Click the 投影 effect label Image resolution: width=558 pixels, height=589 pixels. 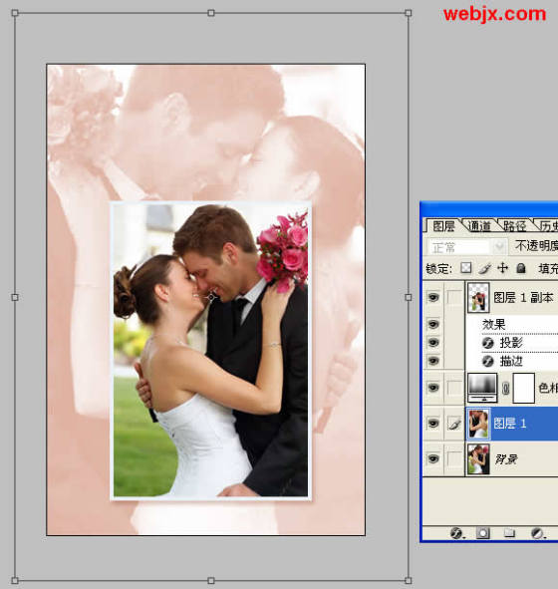point(511,343)
